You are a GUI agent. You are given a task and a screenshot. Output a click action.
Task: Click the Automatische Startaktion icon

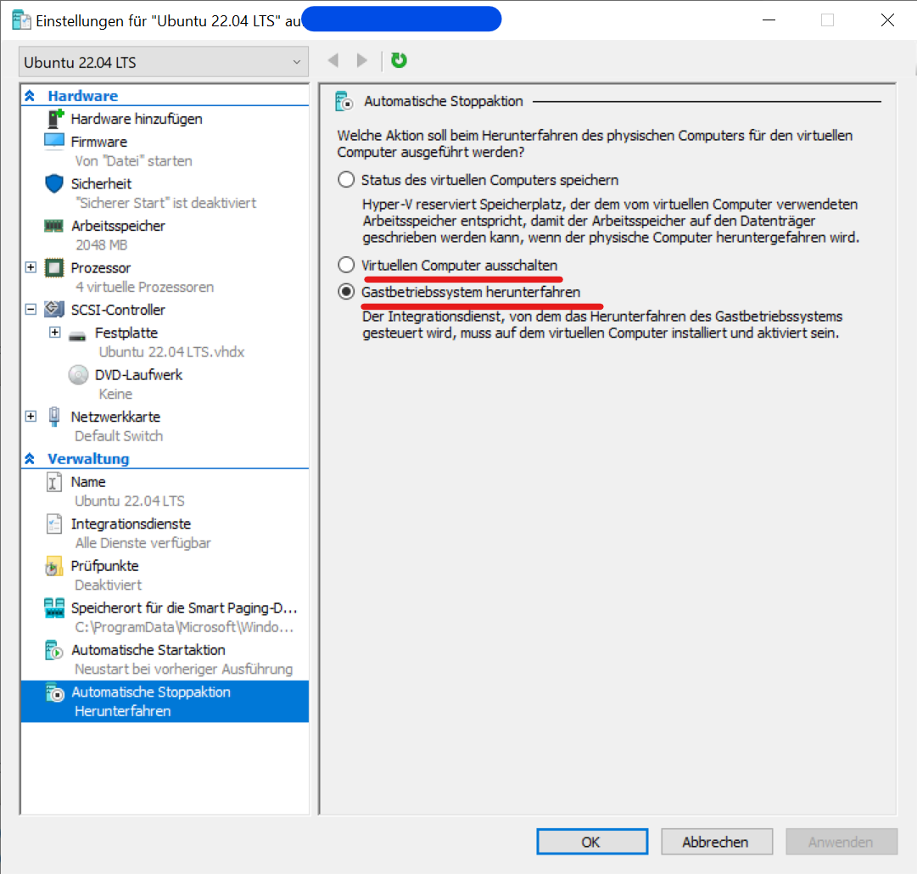click(53, 650)
